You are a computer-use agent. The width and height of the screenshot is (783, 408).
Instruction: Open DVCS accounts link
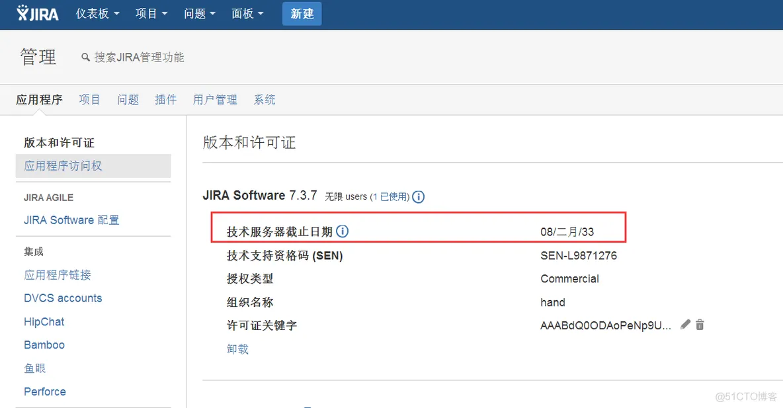coord(63,298)
